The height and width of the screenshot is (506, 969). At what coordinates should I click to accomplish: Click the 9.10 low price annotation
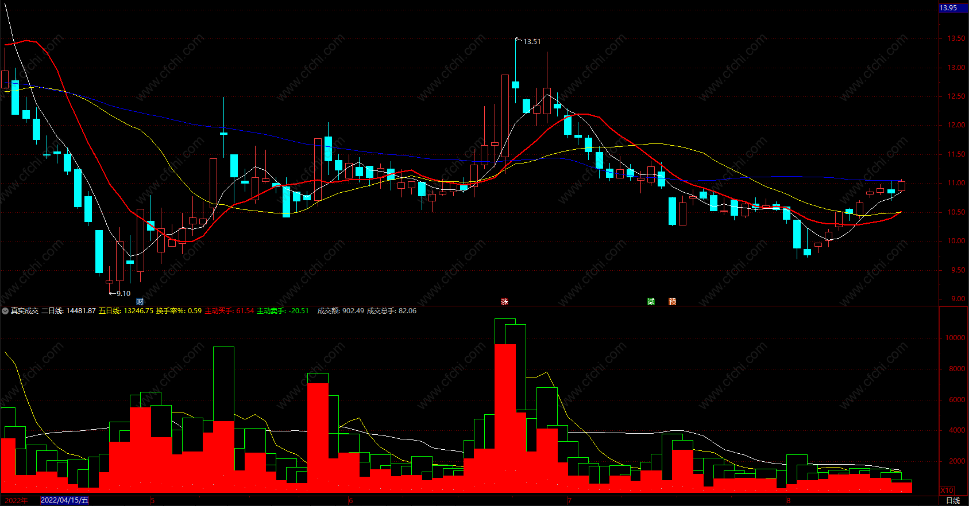coord(123,294)
